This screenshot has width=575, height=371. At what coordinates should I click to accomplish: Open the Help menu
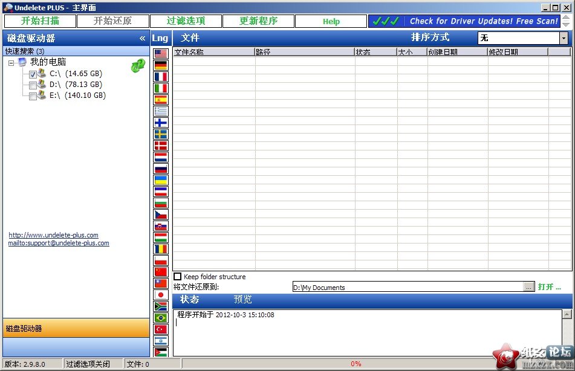(x=331, y=21)
